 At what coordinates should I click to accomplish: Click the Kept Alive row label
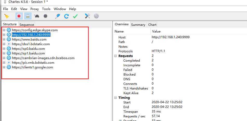[131, 93]
